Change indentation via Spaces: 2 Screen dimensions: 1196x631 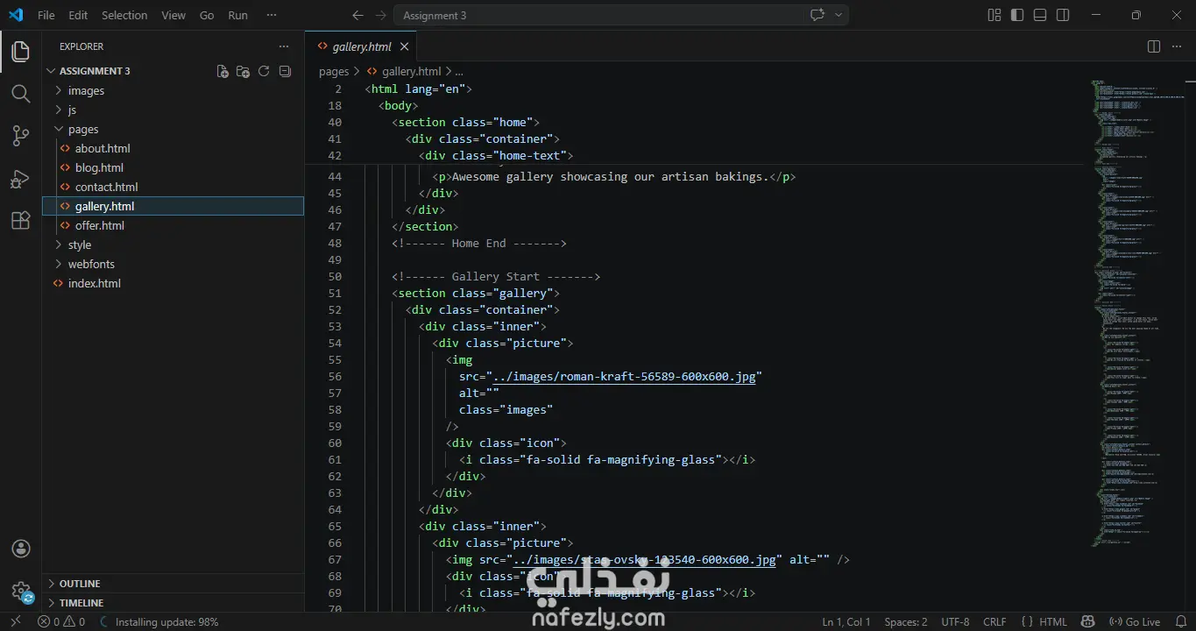[x=906, y=621]
